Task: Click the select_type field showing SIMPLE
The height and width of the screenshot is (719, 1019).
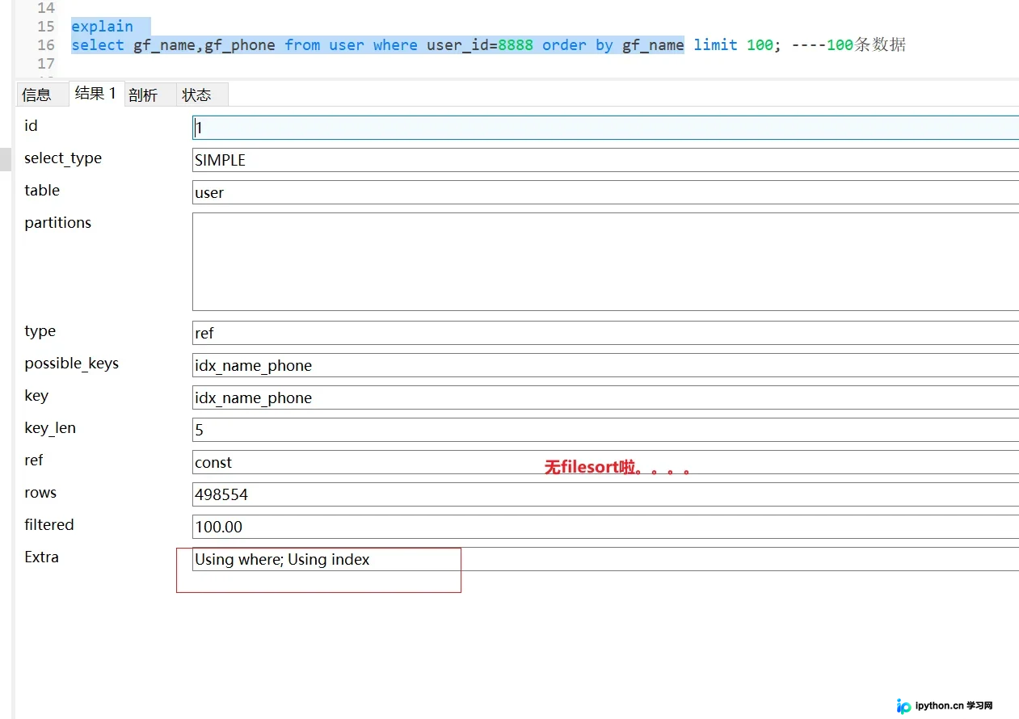Action: click(x=605, y=160)
